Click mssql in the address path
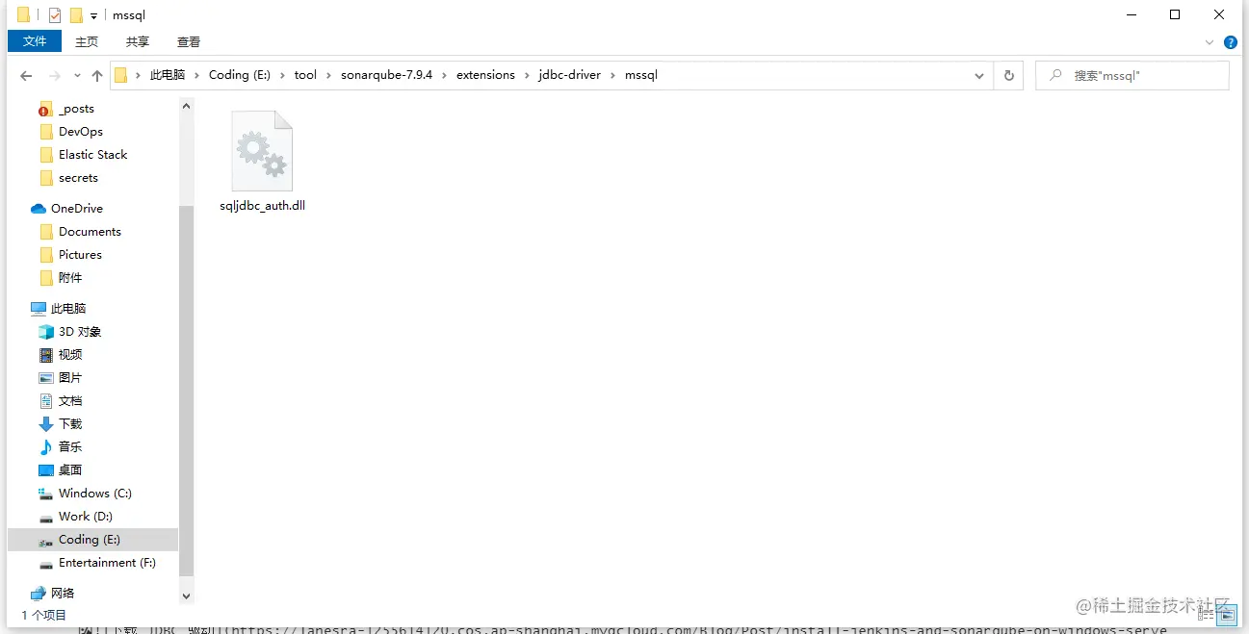 coord(641,75)
